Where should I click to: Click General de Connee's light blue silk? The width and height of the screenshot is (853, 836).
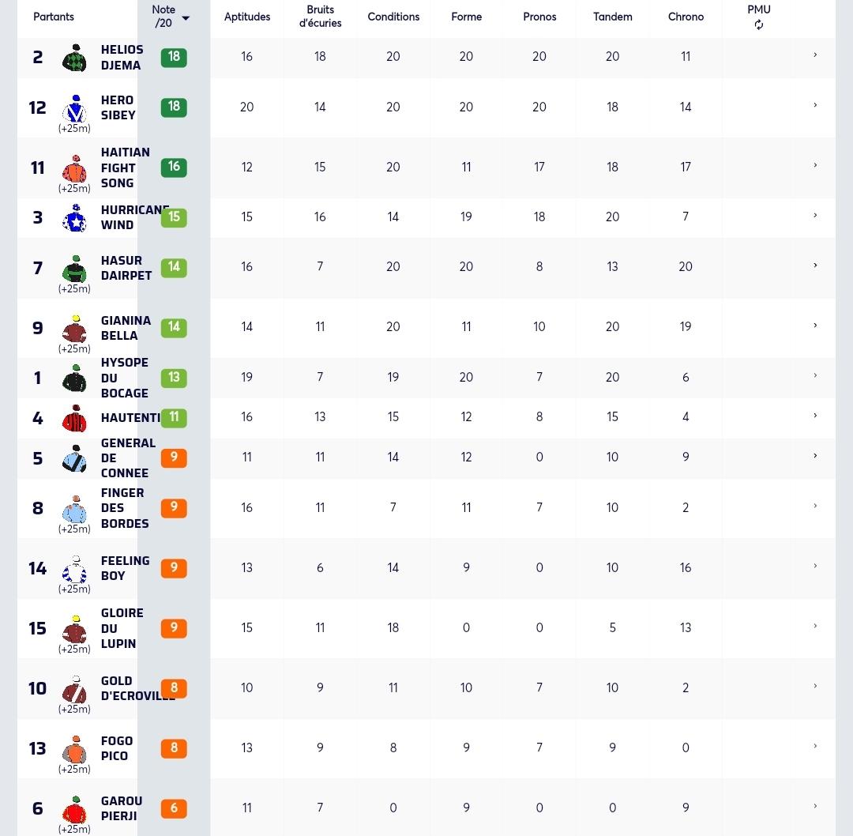tap(75, 458)
